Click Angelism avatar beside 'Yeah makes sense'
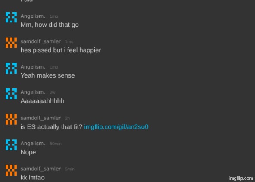 11,68
